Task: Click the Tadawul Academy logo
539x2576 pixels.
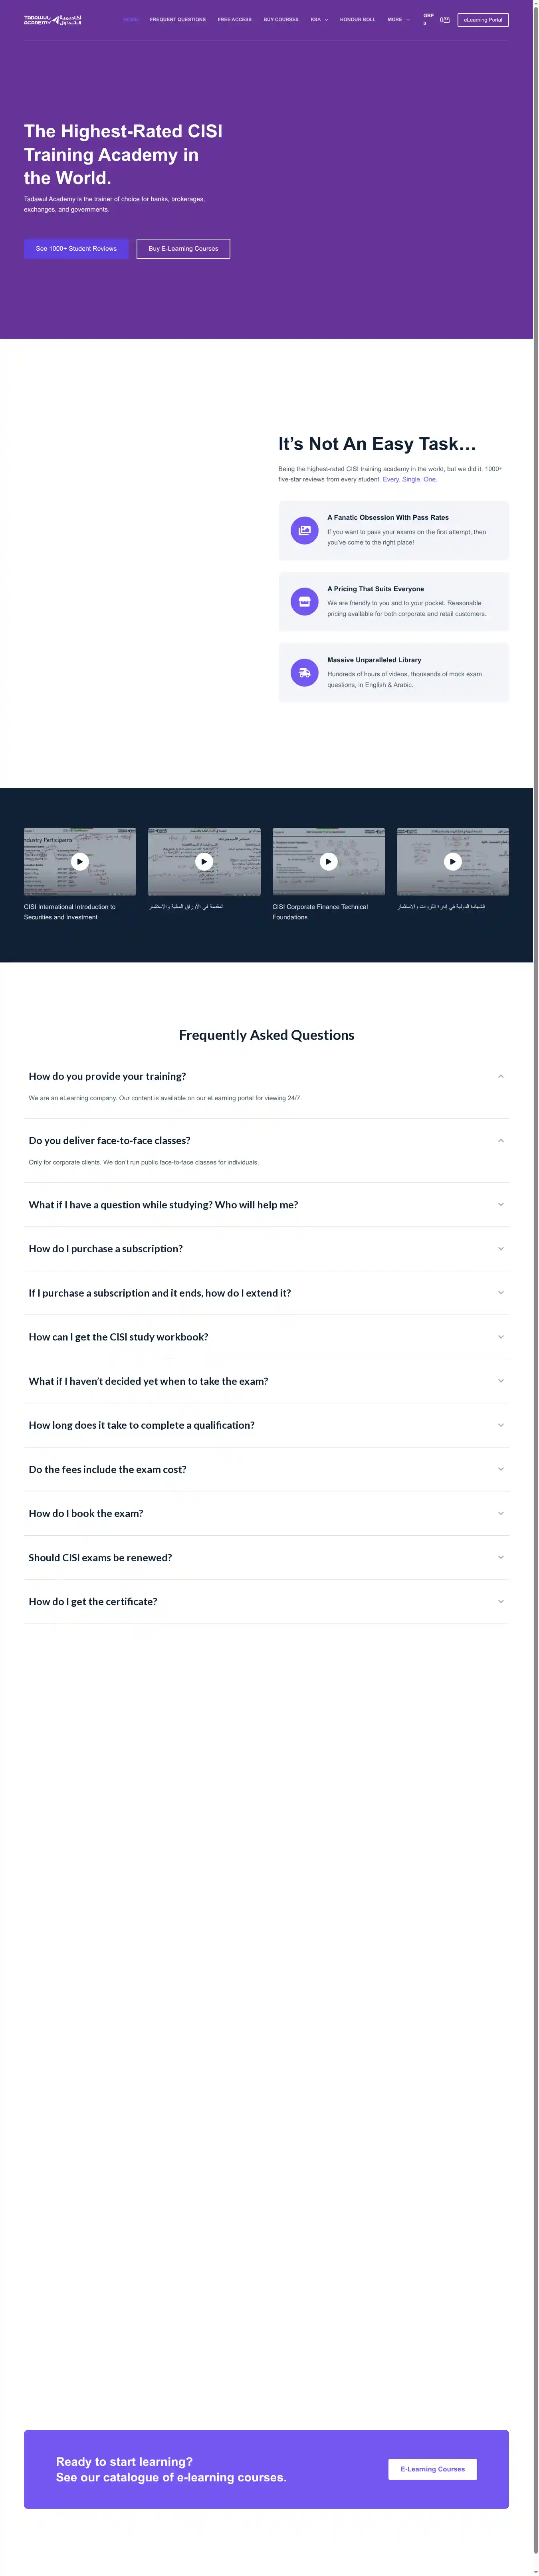Action: (52, 20)
